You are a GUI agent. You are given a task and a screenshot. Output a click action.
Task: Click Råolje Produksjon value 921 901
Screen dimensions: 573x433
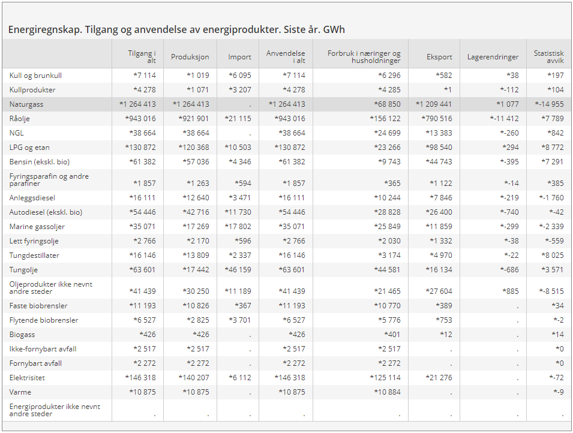[x=194, y=119]
